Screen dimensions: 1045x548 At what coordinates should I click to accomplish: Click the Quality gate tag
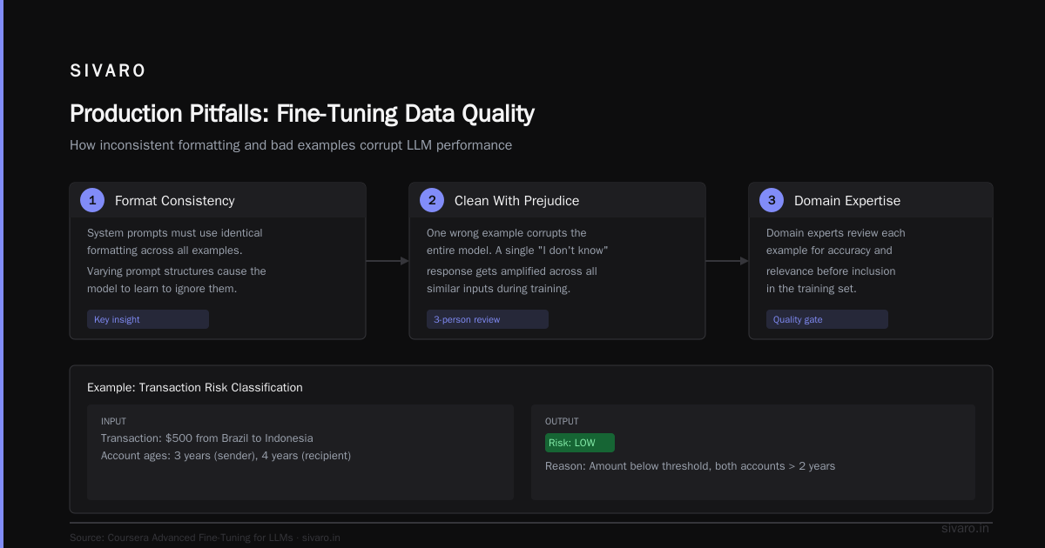(x=827, y=319)
